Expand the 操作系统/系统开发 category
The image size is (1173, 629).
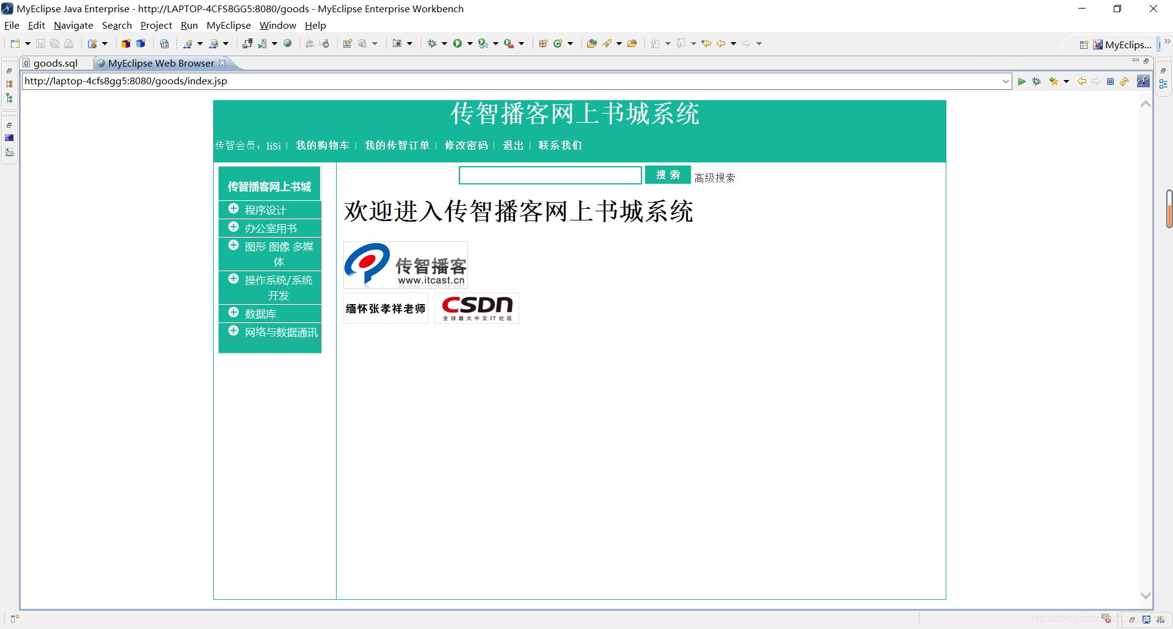[x=233, y=279]
